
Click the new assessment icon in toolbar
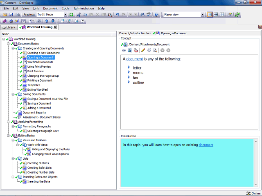[x=24, y=21]
